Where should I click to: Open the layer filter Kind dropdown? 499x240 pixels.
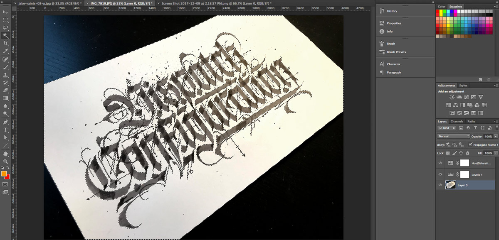(x=447, y=128)
